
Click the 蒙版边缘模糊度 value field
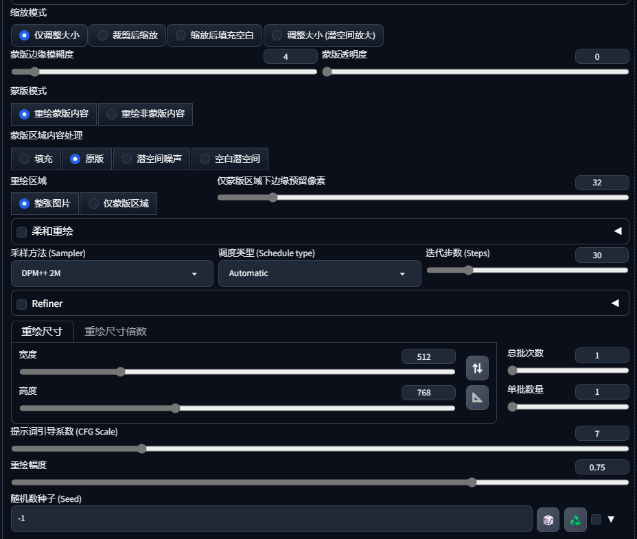(x=290, y=56)
